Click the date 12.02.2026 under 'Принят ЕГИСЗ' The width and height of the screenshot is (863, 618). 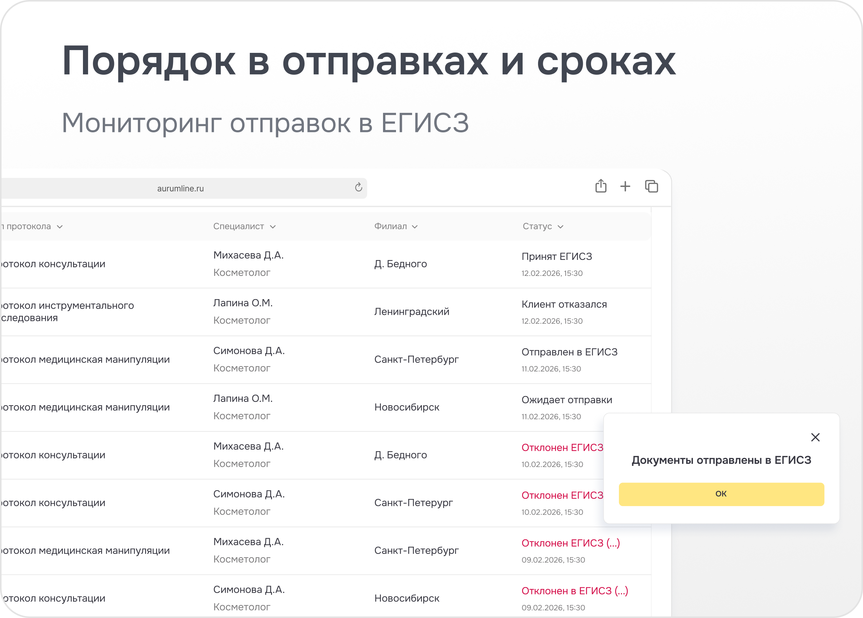pyautogui.click(x=552, y=273)
